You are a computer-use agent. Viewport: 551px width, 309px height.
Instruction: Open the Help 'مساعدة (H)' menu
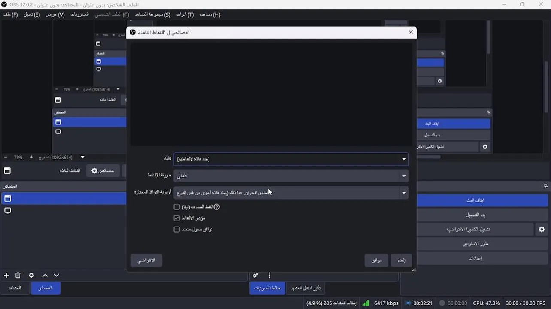(x=210, y=15)
